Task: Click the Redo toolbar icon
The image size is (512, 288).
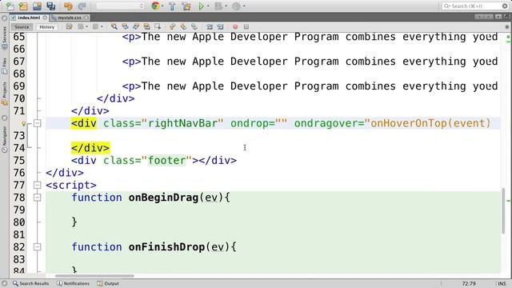Action: tap(82, 6)
